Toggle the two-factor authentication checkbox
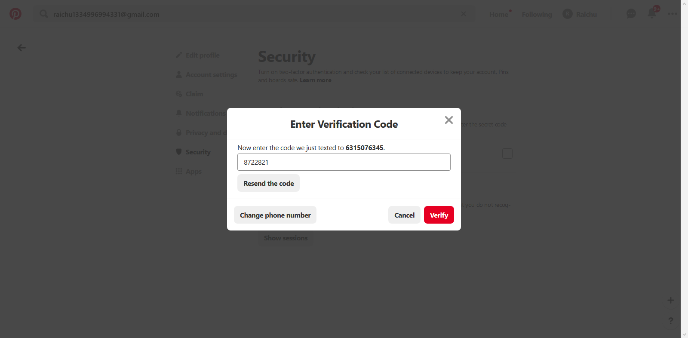 (507, 154)
